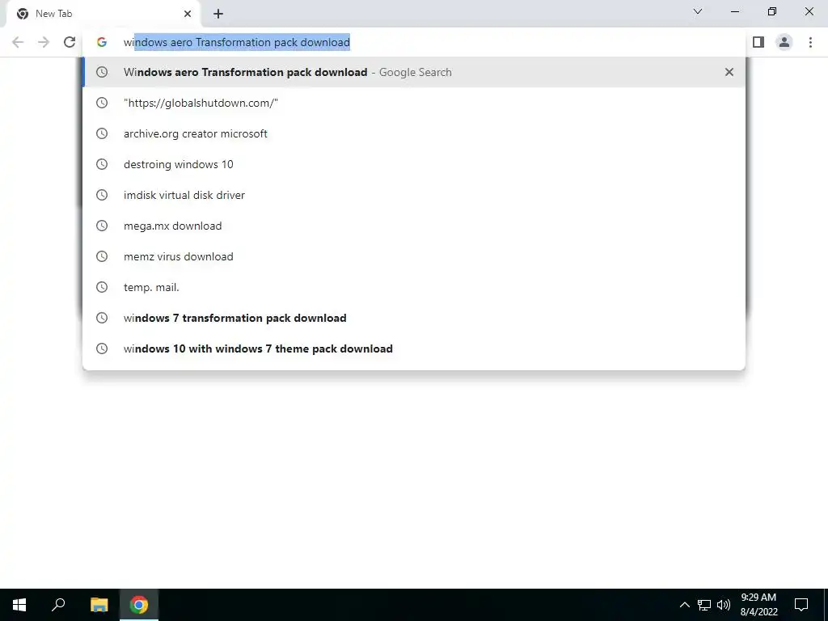Click the Google icon in address bar

(102, 42)
